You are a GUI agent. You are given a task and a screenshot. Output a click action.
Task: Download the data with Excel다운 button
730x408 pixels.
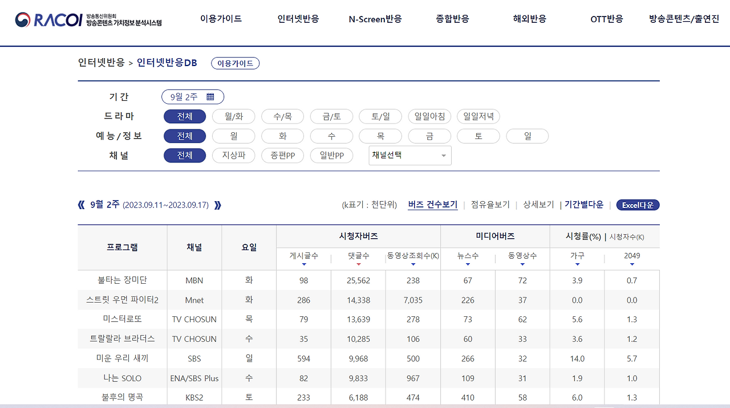tap(638, 205)
